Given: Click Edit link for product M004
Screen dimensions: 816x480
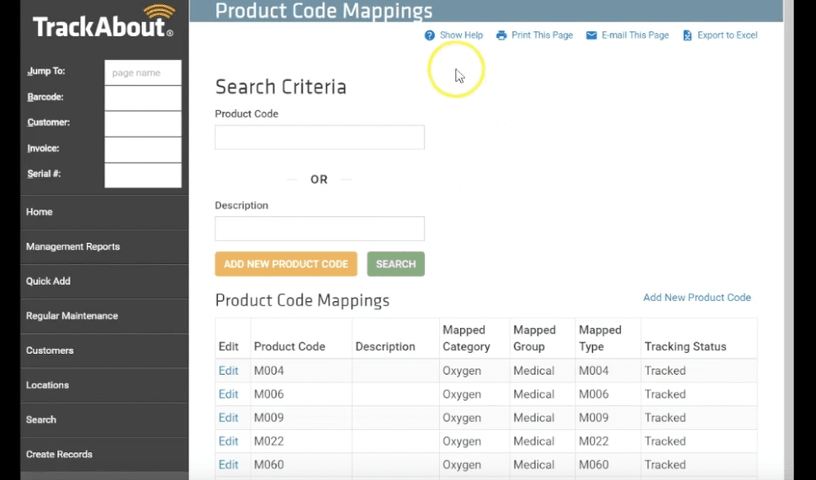Looking at the screenshot, I should pyautogui.click(x=228, y=371).
